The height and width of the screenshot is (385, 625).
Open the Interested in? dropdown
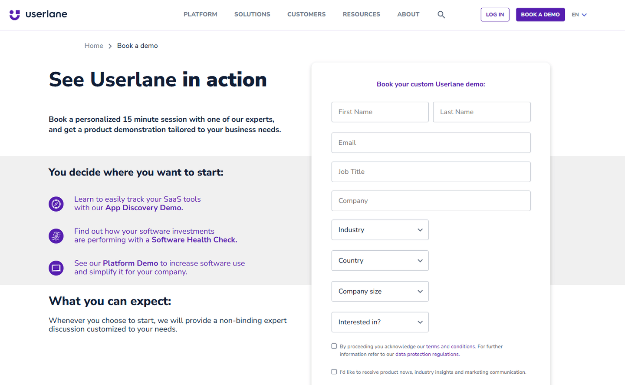coord(380,322)
